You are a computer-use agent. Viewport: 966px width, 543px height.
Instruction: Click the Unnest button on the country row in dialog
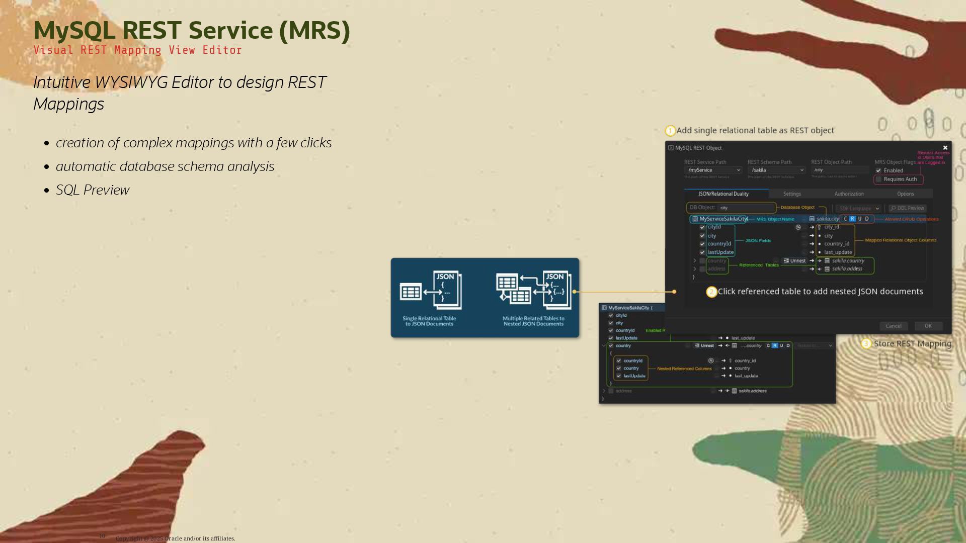point(794,261)
